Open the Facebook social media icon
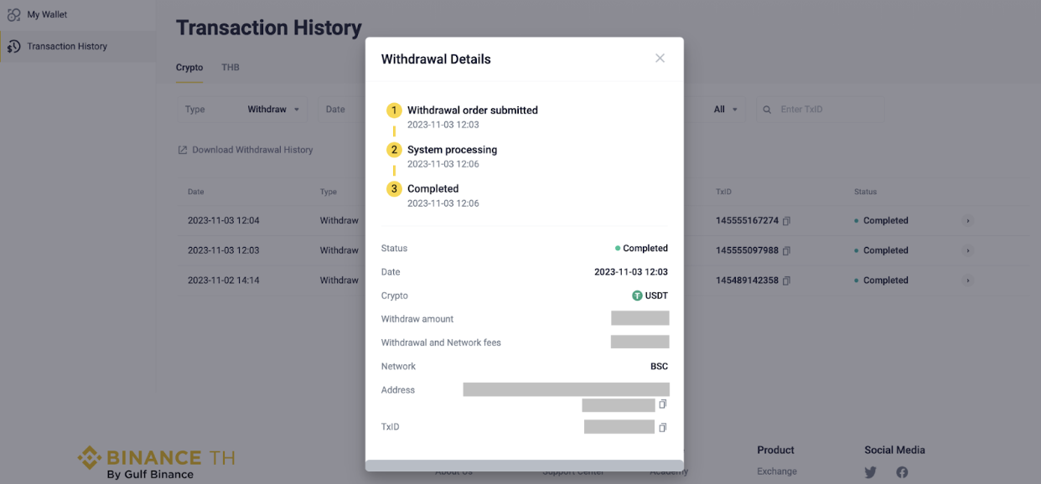 tap(902, 472)
